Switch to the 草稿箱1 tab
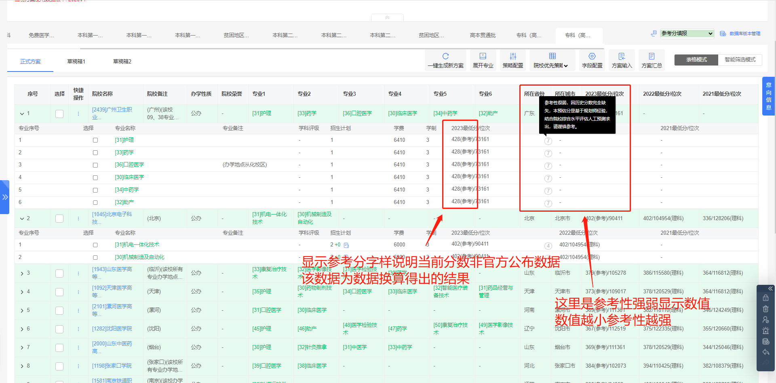 pyautogui.click(x=76, y=61)
